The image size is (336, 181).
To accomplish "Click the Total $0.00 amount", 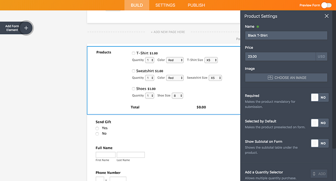I will pos(201,107).
